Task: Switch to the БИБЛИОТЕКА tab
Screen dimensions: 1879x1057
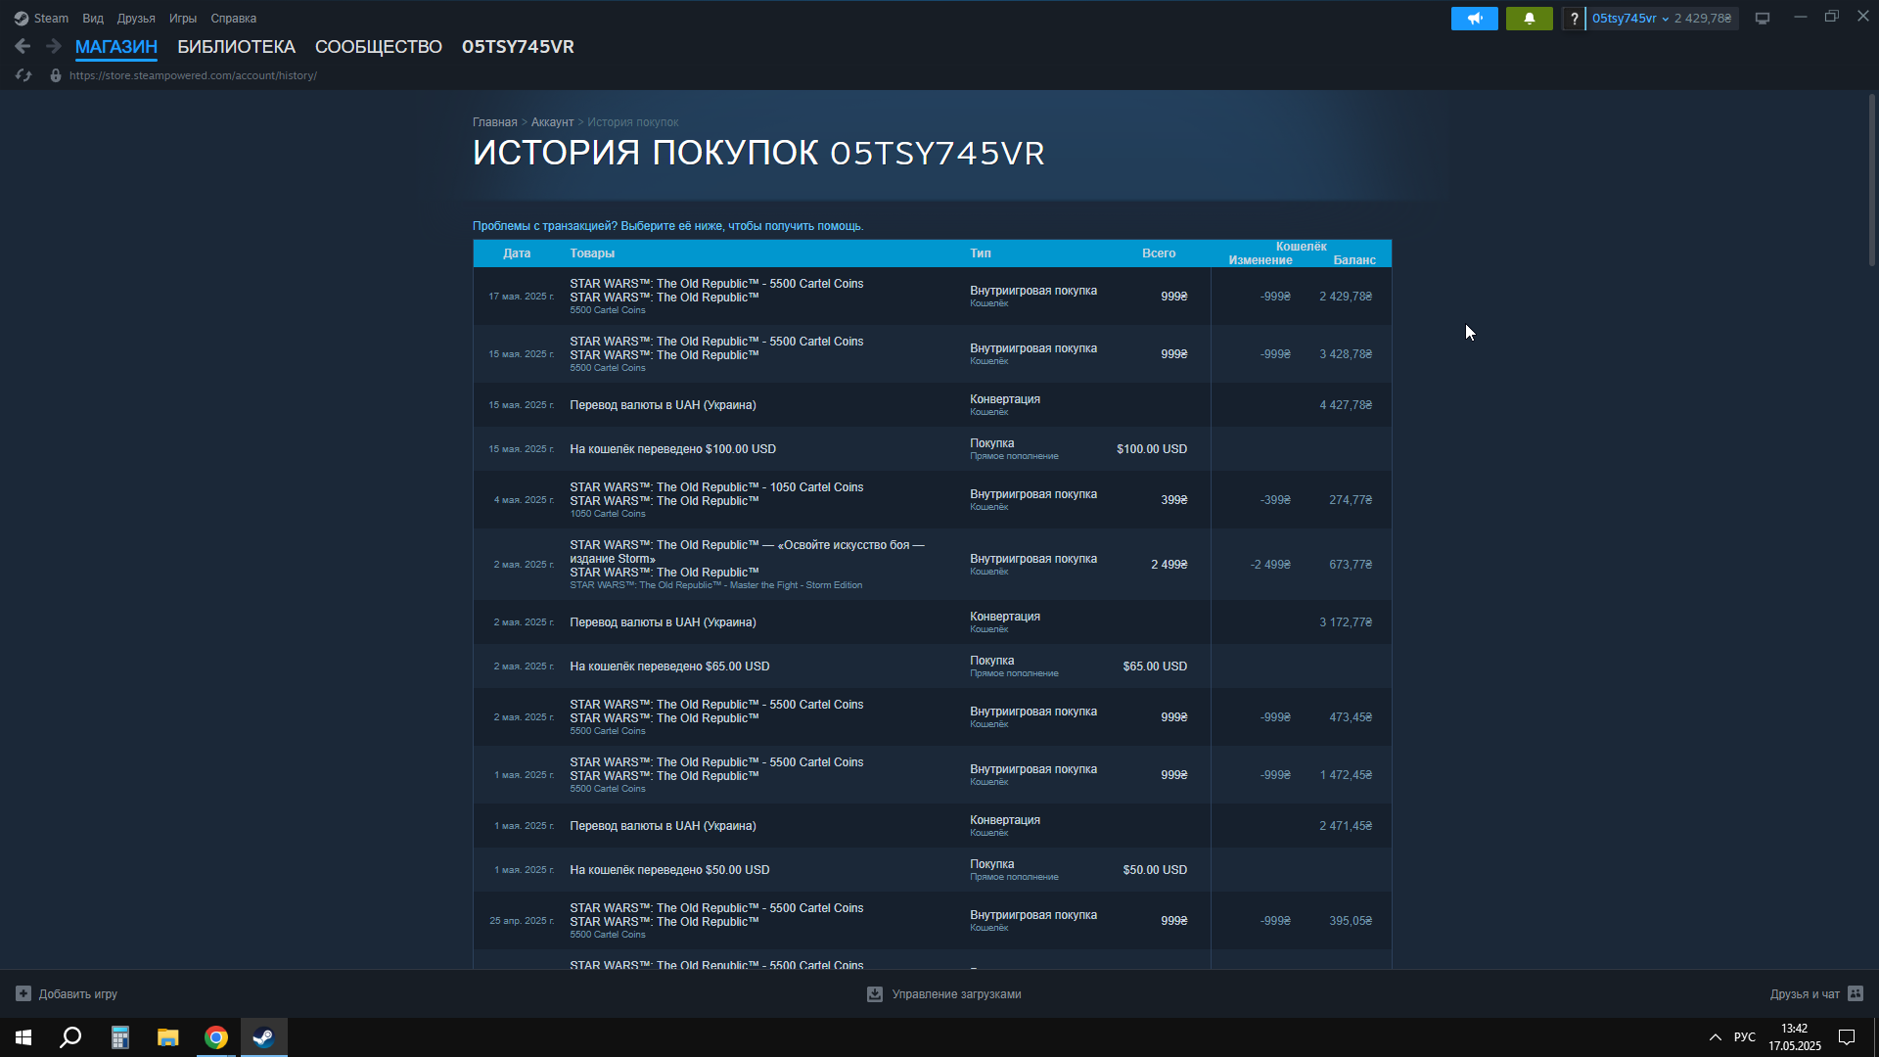Action: coord(236,47)
